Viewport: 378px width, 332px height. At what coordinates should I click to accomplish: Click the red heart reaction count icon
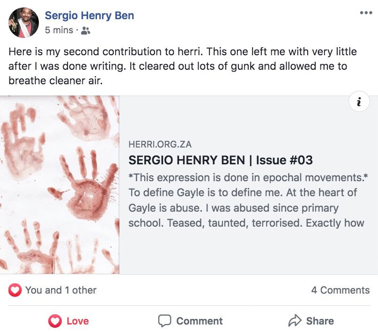coord(15,290)
